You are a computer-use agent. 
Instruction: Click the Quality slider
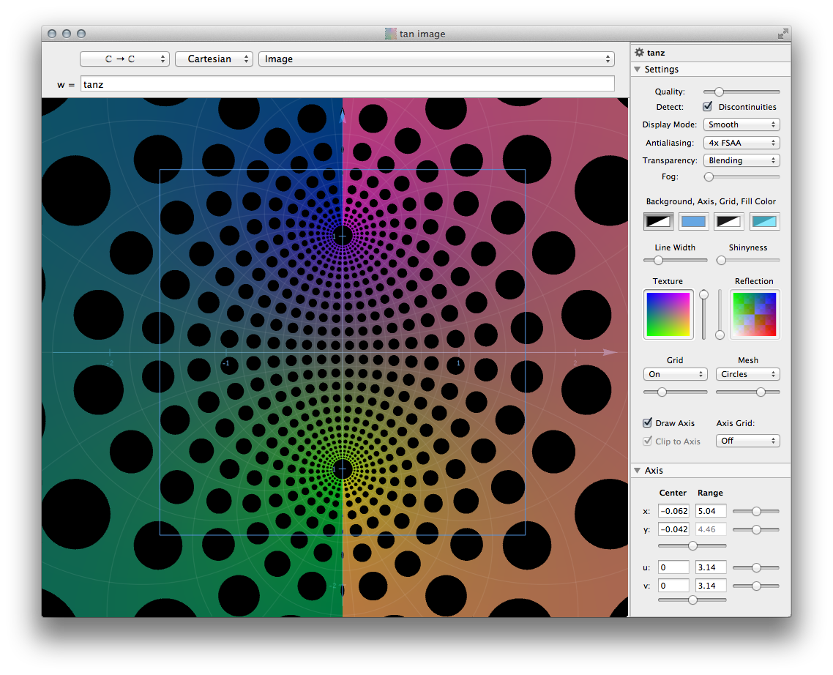(x=742, y=92)
